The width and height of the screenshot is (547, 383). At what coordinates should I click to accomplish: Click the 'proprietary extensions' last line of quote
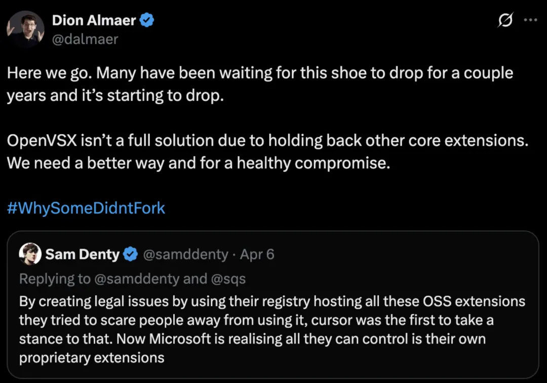tap(92, 358)
